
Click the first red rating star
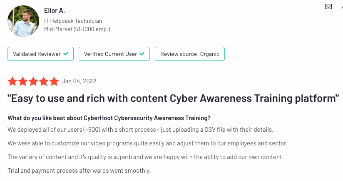point(12,82)
